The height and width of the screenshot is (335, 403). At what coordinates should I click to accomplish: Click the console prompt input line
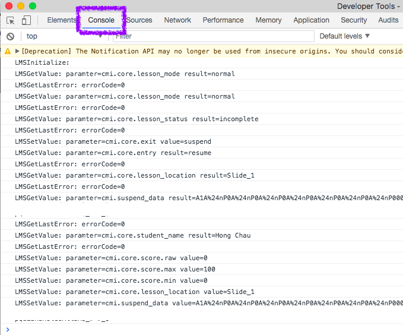point(205,329)
